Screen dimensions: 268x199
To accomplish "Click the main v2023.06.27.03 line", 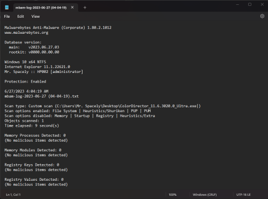I will pyautogui.click(x=34, y=47).
